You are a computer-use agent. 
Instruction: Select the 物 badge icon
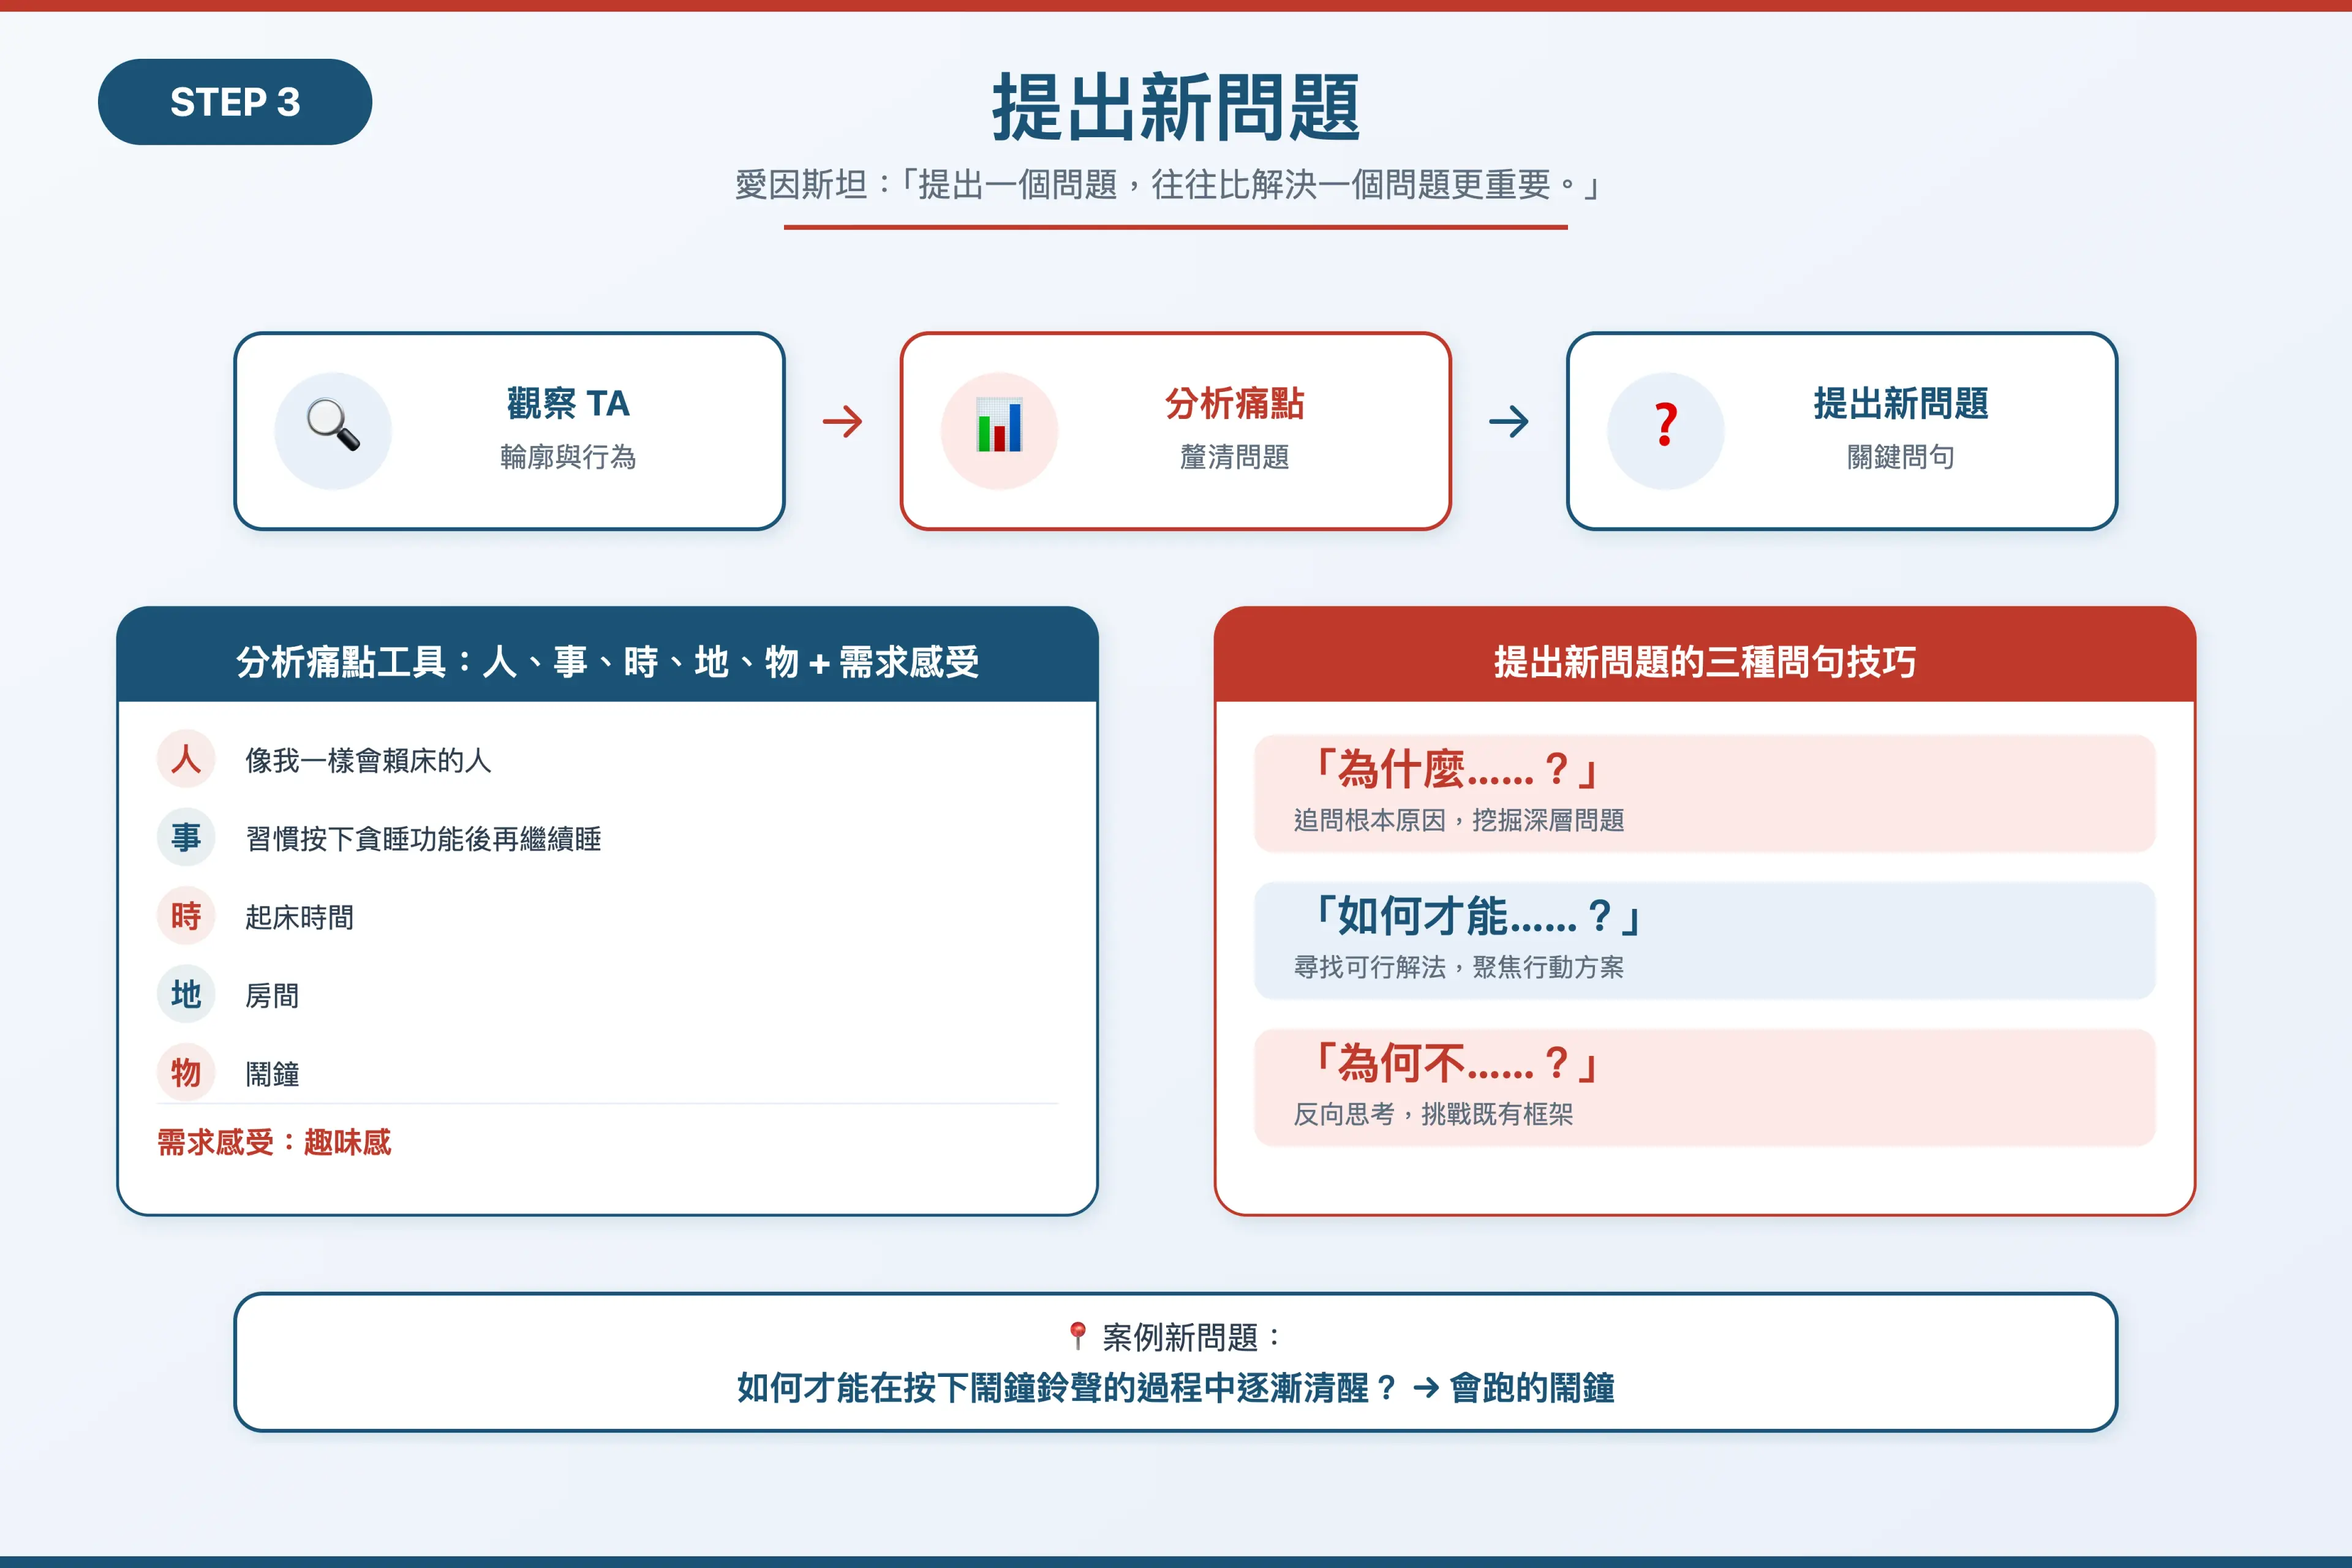(x=185, y=1072)
